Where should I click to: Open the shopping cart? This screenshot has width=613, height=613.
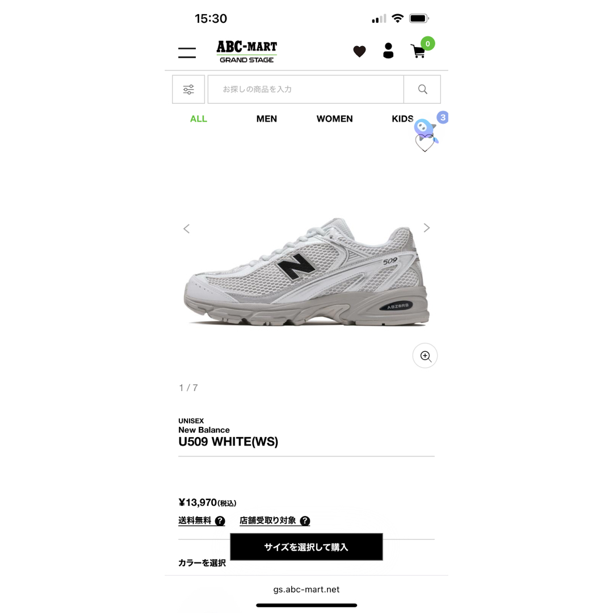[418, 51]
